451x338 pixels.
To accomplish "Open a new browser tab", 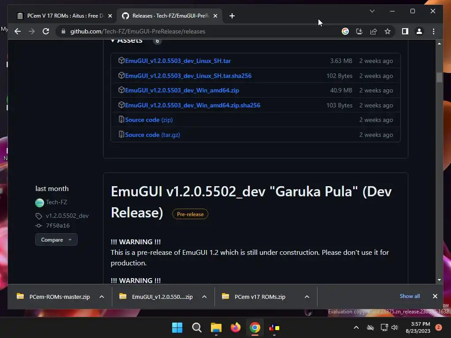I will click(232, 16).
